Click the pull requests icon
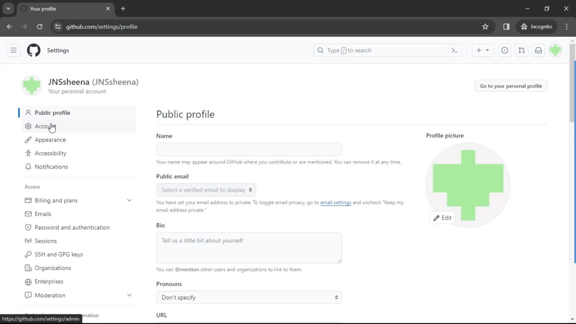 [x=521, y=50]
